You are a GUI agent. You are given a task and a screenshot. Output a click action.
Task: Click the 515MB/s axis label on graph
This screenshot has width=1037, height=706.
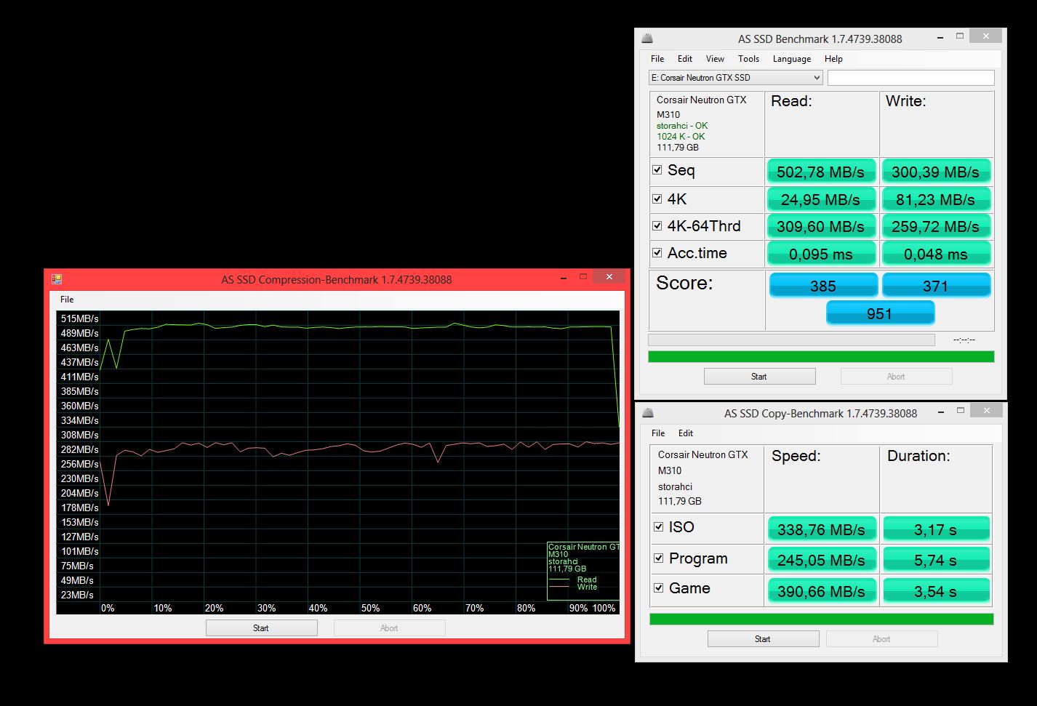point(80,318)
